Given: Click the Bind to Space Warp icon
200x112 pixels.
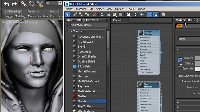Looking at the screenshot, I should point(40,4).
